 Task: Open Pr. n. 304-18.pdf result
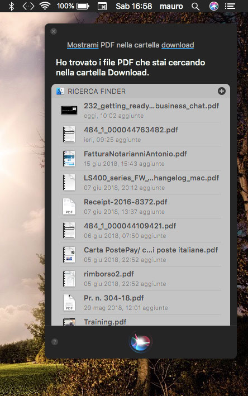click(x=140, y=302)
